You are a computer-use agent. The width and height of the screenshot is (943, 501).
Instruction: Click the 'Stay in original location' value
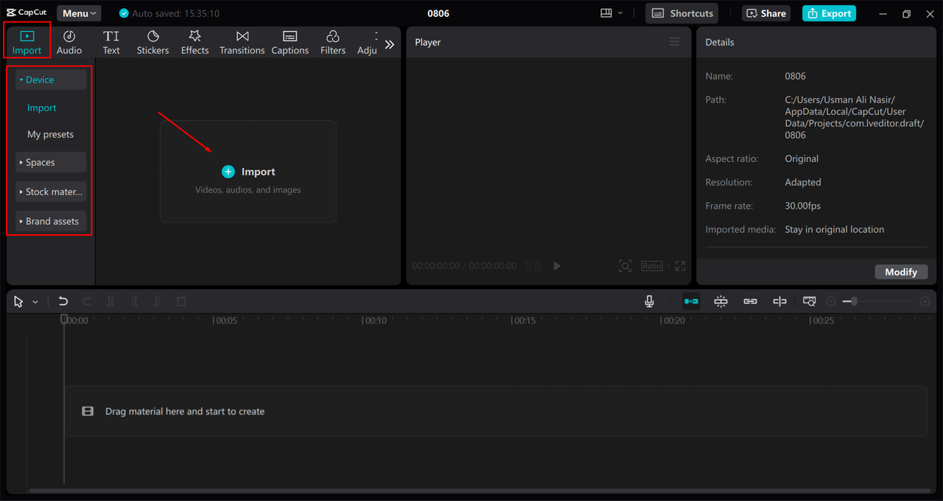coord(834,229)
